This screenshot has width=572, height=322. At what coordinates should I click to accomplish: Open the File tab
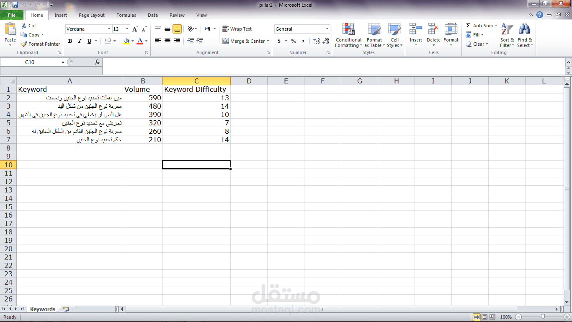pos(12,15)
